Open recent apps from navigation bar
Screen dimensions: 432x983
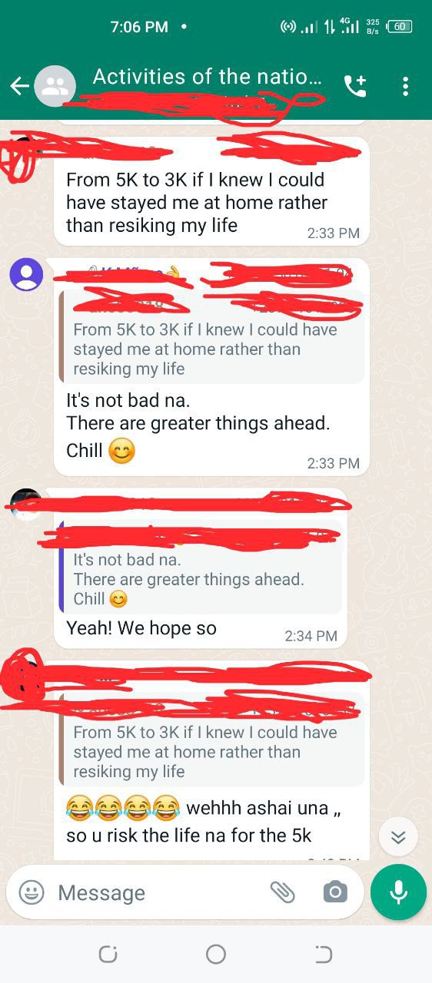pyautogui.click(x=108, y=954)
